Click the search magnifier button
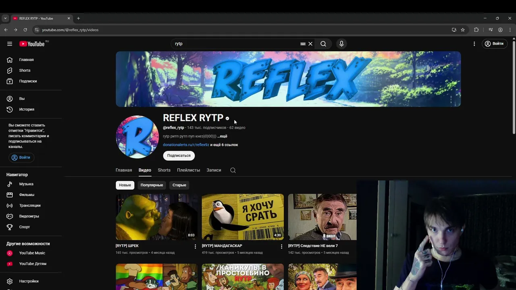This screenshot has height=290, width=516. tap(323, 44)
